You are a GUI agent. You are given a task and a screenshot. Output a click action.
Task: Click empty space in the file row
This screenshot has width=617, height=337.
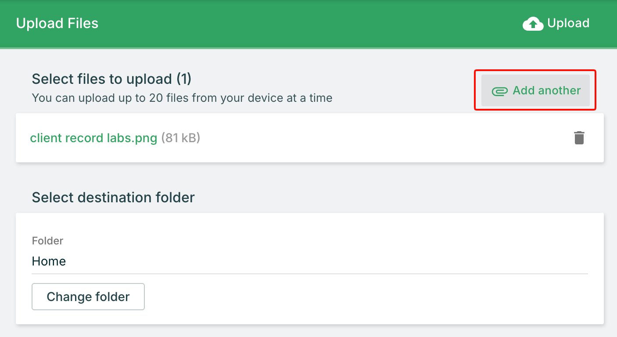tap(373, 138)
